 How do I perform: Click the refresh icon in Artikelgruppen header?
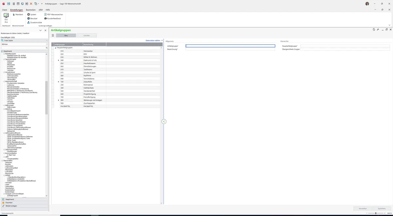point(374,29)
